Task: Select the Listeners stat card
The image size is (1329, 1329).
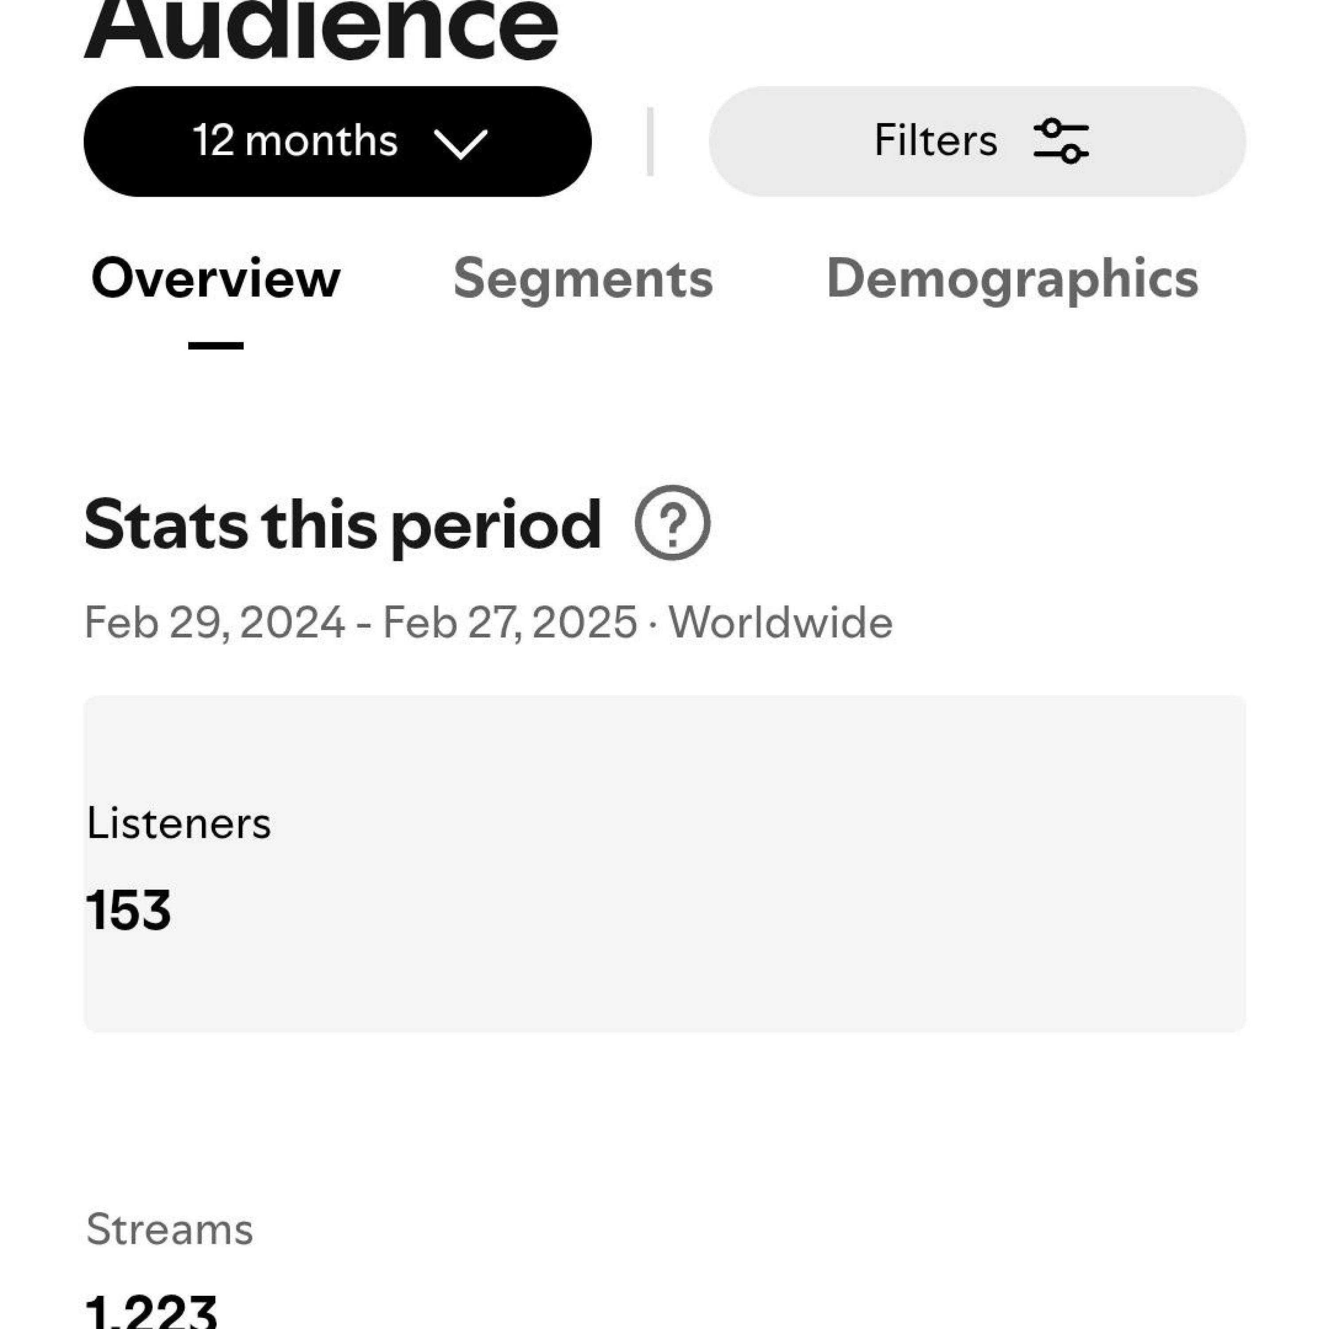Action: pos(664,863)
